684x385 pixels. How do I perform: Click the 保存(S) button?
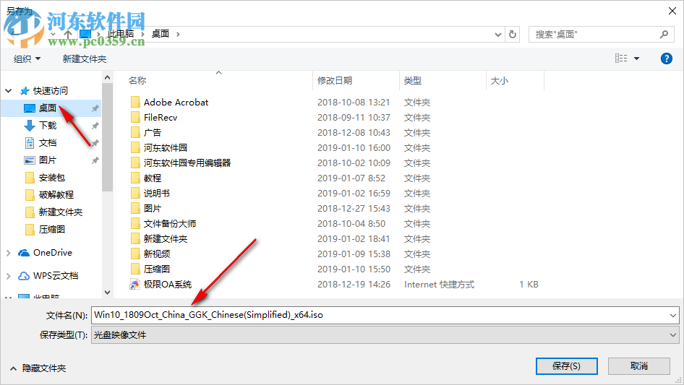pyautogui.click(x=566, y=365)
